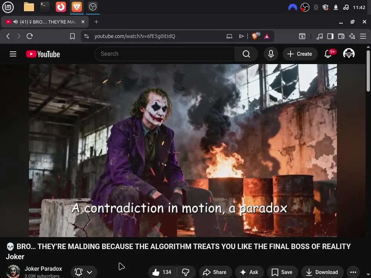Open the Brave Shields lion icon
The height and width of the screenshot is (278, 371).
coord(255,36)
